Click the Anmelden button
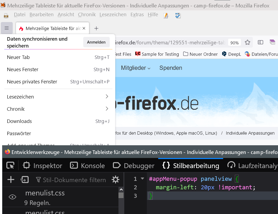This screenshot has width=278, height=214. 96,42
